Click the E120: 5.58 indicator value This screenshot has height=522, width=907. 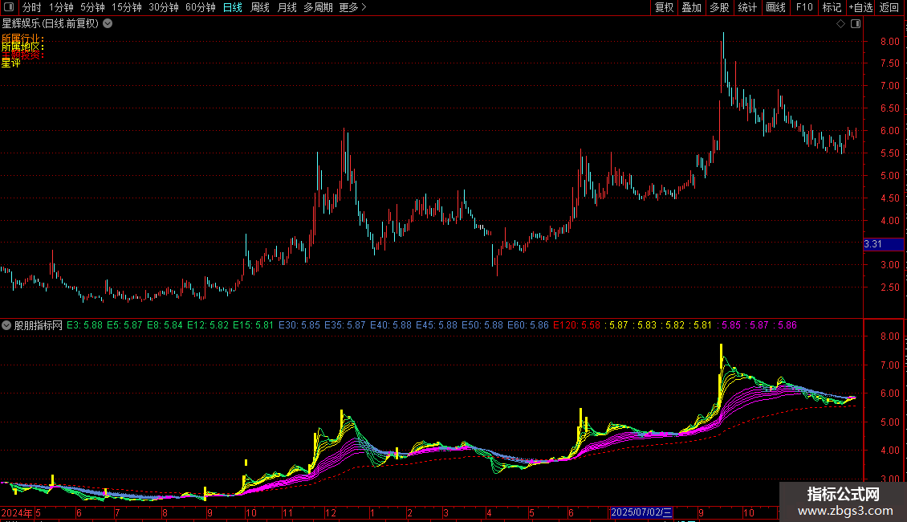click(577, 325)
